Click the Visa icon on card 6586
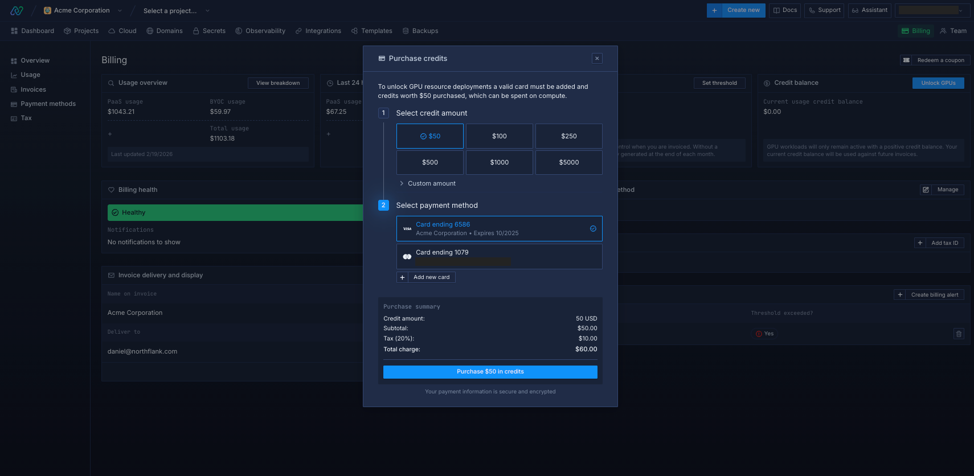The width and height of the screenshot is (974, 476). click(x=407, y=229)
